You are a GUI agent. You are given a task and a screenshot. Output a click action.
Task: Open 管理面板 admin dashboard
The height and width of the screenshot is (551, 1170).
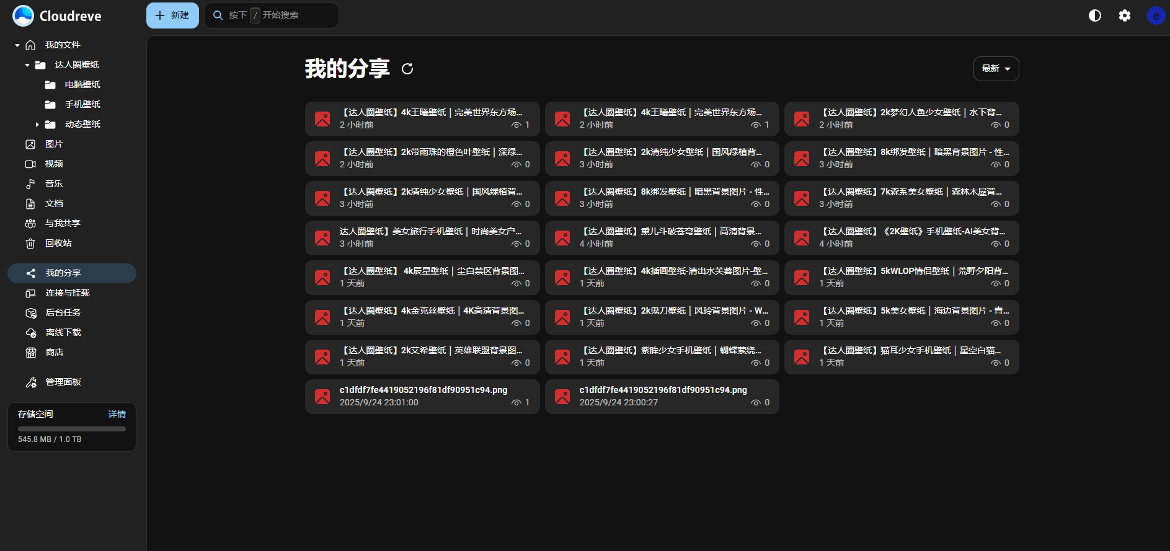[63, 382]
